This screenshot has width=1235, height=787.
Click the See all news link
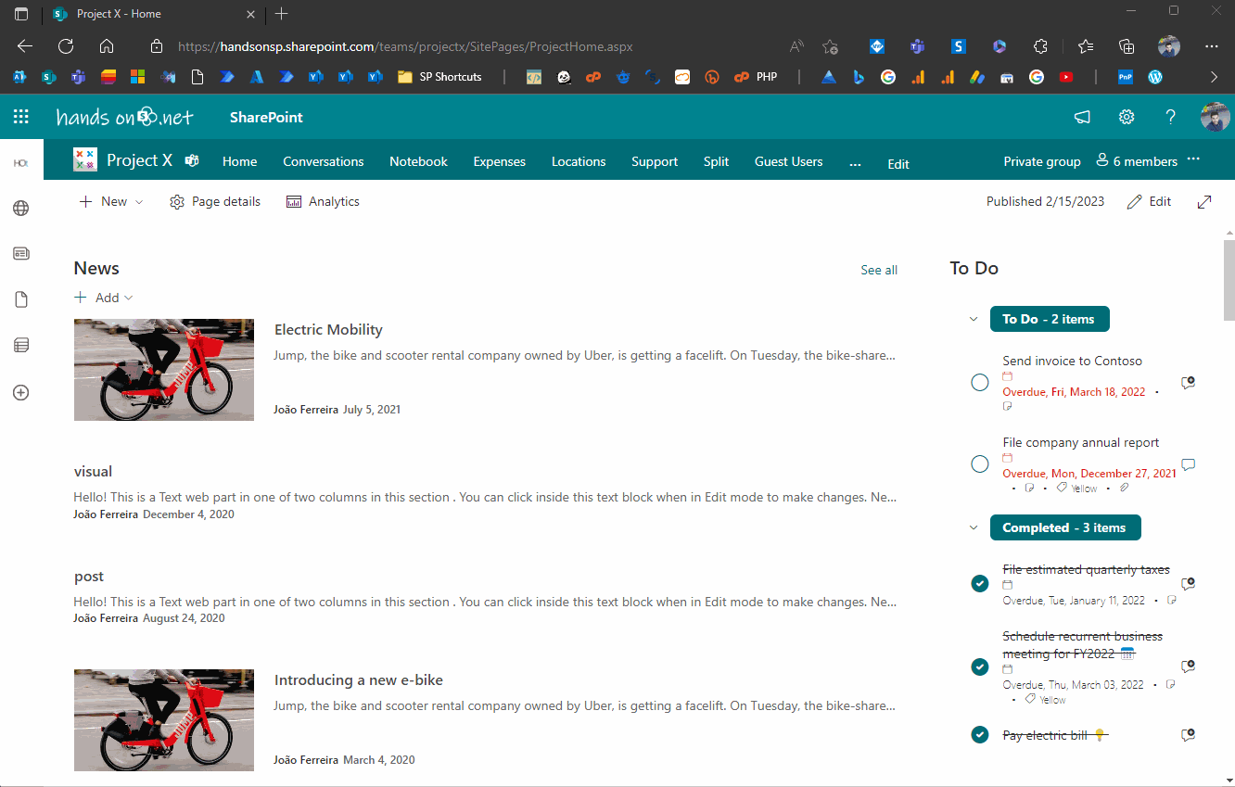tap(878, 269)
